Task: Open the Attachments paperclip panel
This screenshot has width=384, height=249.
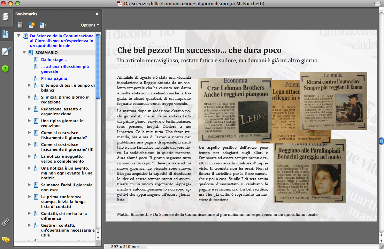Action: [6, 222]
